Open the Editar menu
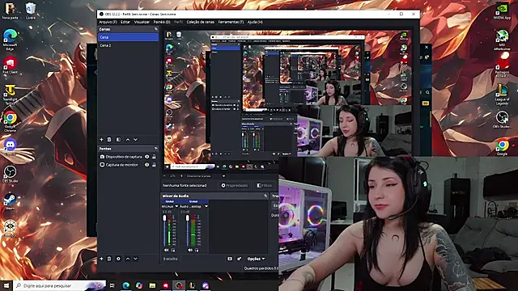The height and width of the screenshot is (291, 518). coord(125,22)
